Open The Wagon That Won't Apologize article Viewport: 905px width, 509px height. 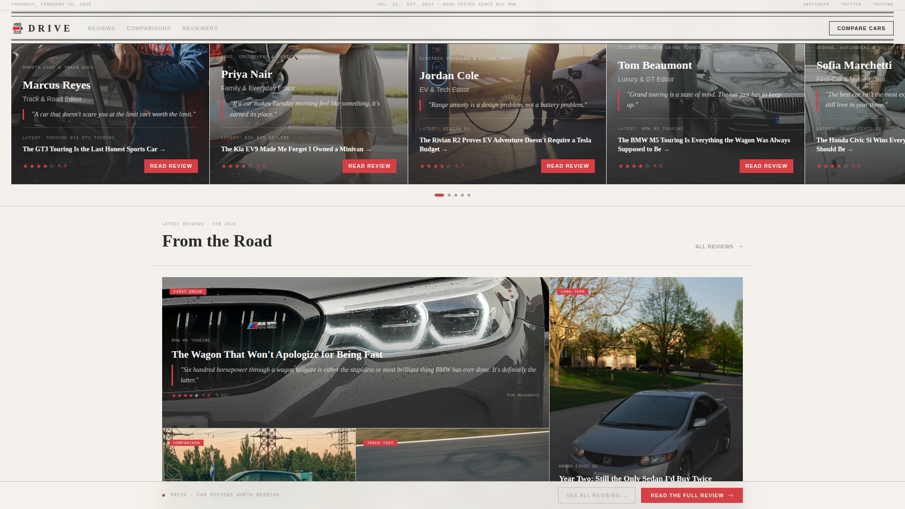tap(277, 354)
